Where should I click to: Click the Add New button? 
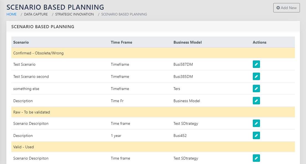tap(286, 8)
